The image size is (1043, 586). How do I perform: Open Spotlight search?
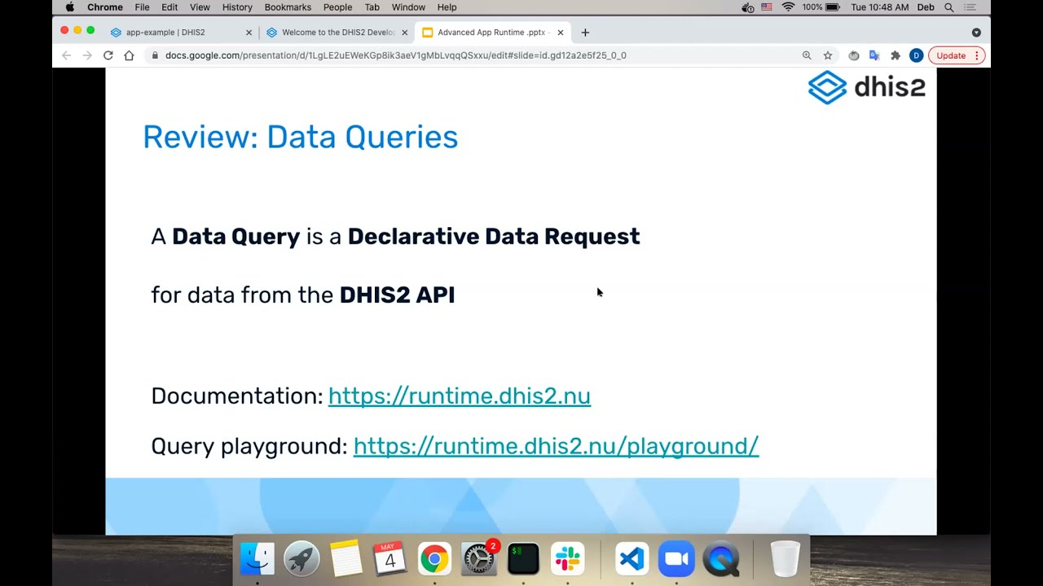coord(949,7)
